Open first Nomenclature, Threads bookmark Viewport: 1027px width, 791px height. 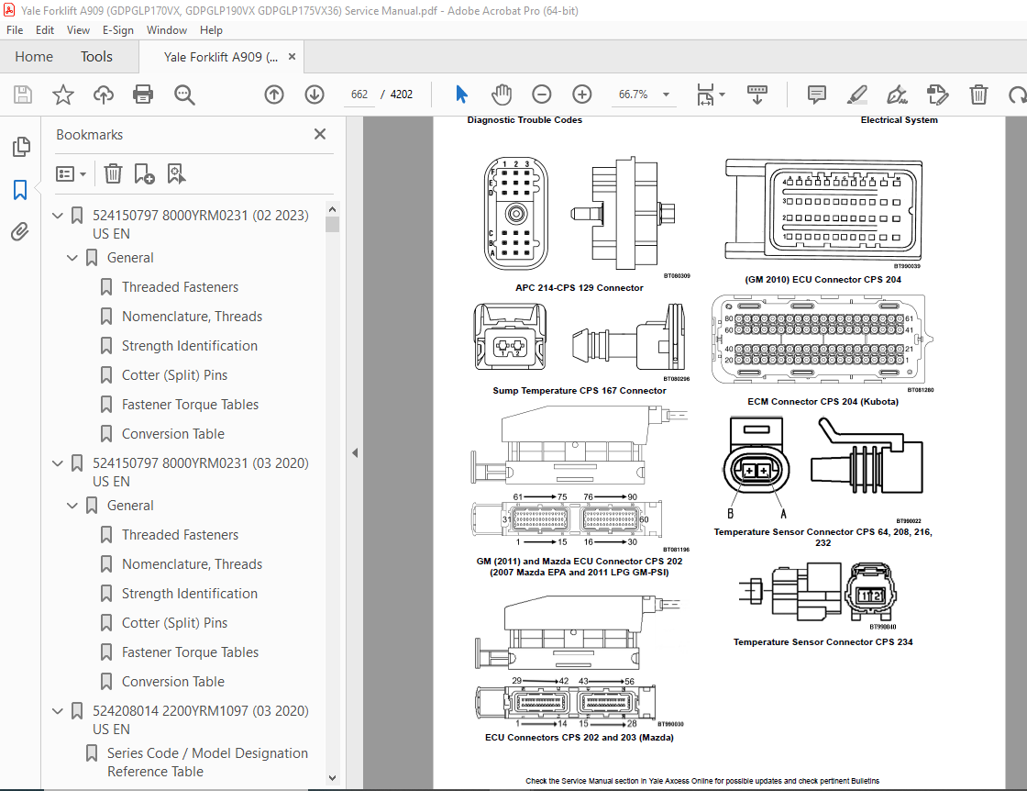[x=192, y=317]
